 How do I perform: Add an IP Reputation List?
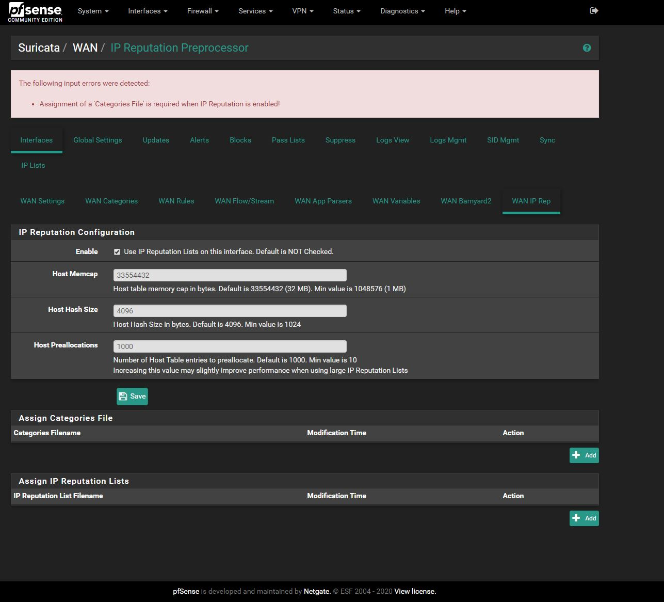coord(584,518)
